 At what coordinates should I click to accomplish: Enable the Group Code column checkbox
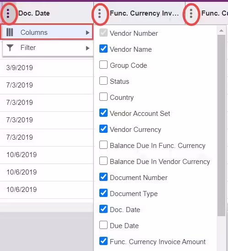103,65
